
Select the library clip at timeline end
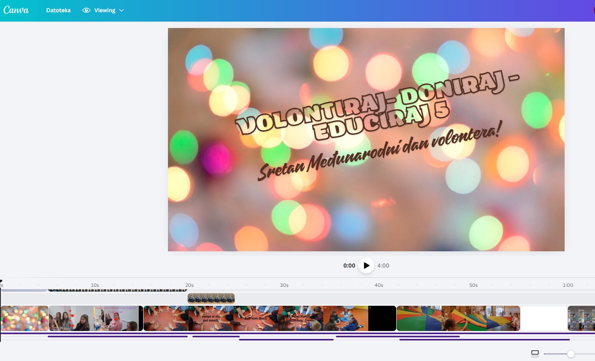(x=582, y=318)
